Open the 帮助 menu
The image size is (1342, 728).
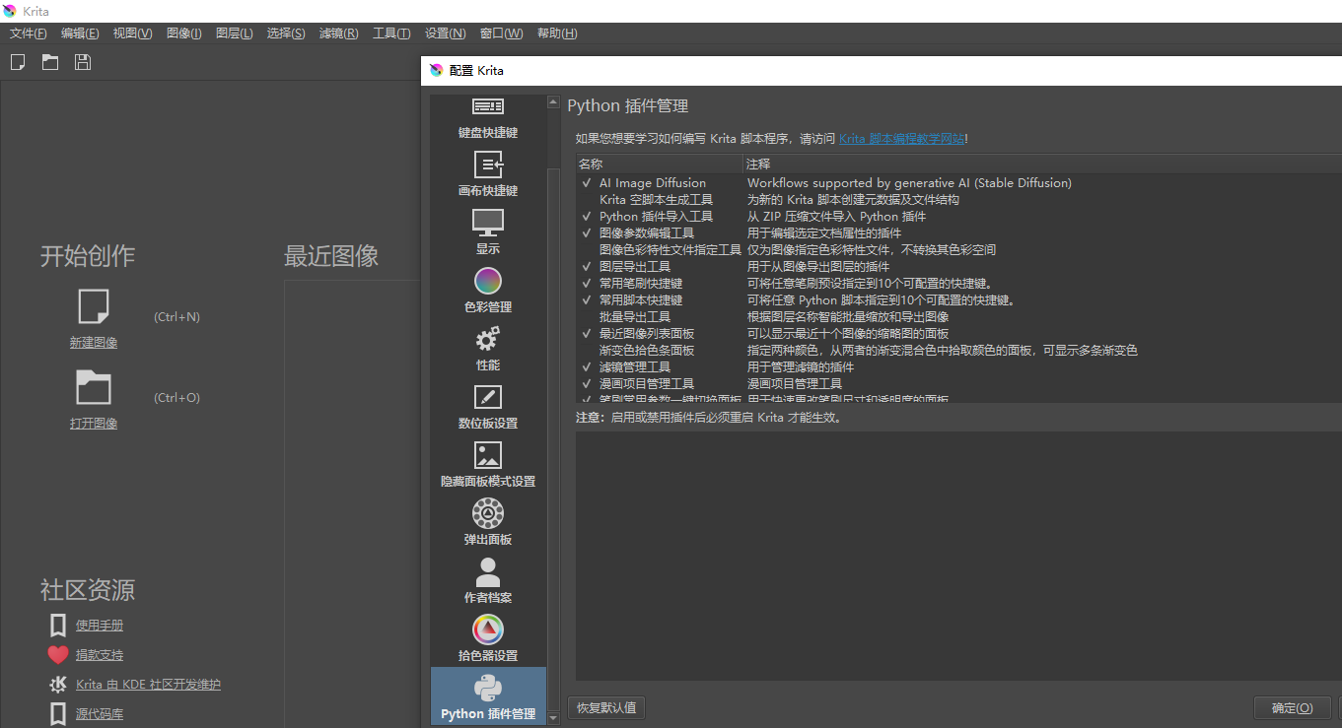coord(557,33)
